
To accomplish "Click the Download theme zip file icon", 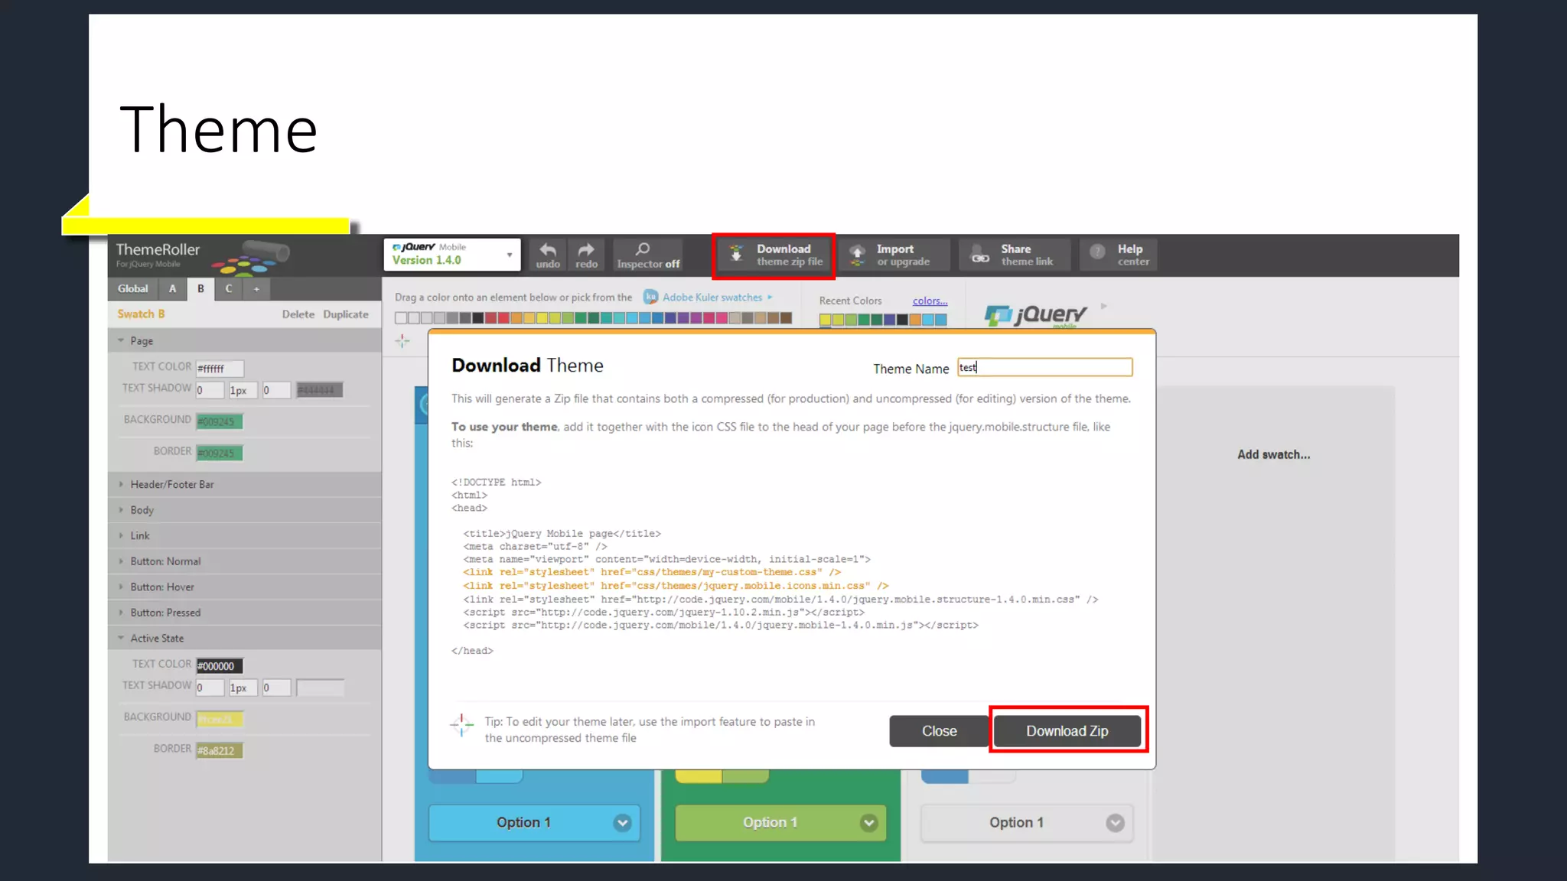I will 736,254.
